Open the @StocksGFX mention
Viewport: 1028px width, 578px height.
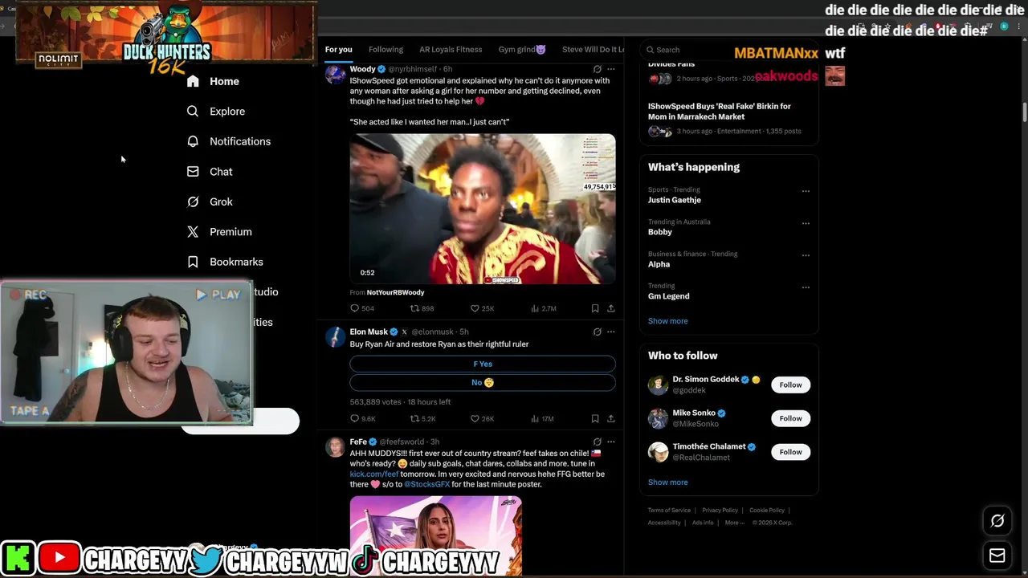point(426,485)
